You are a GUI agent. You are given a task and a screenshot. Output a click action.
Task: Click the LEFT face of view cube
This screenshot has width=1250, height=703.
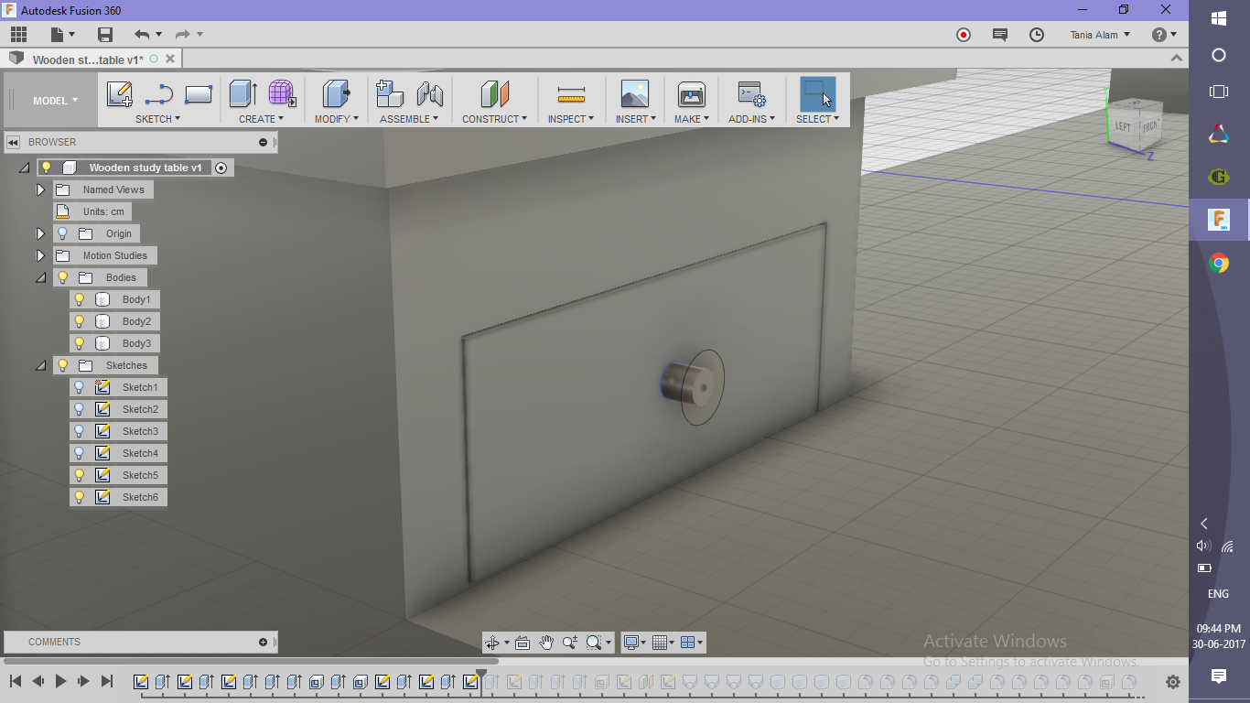point(1123,126)
